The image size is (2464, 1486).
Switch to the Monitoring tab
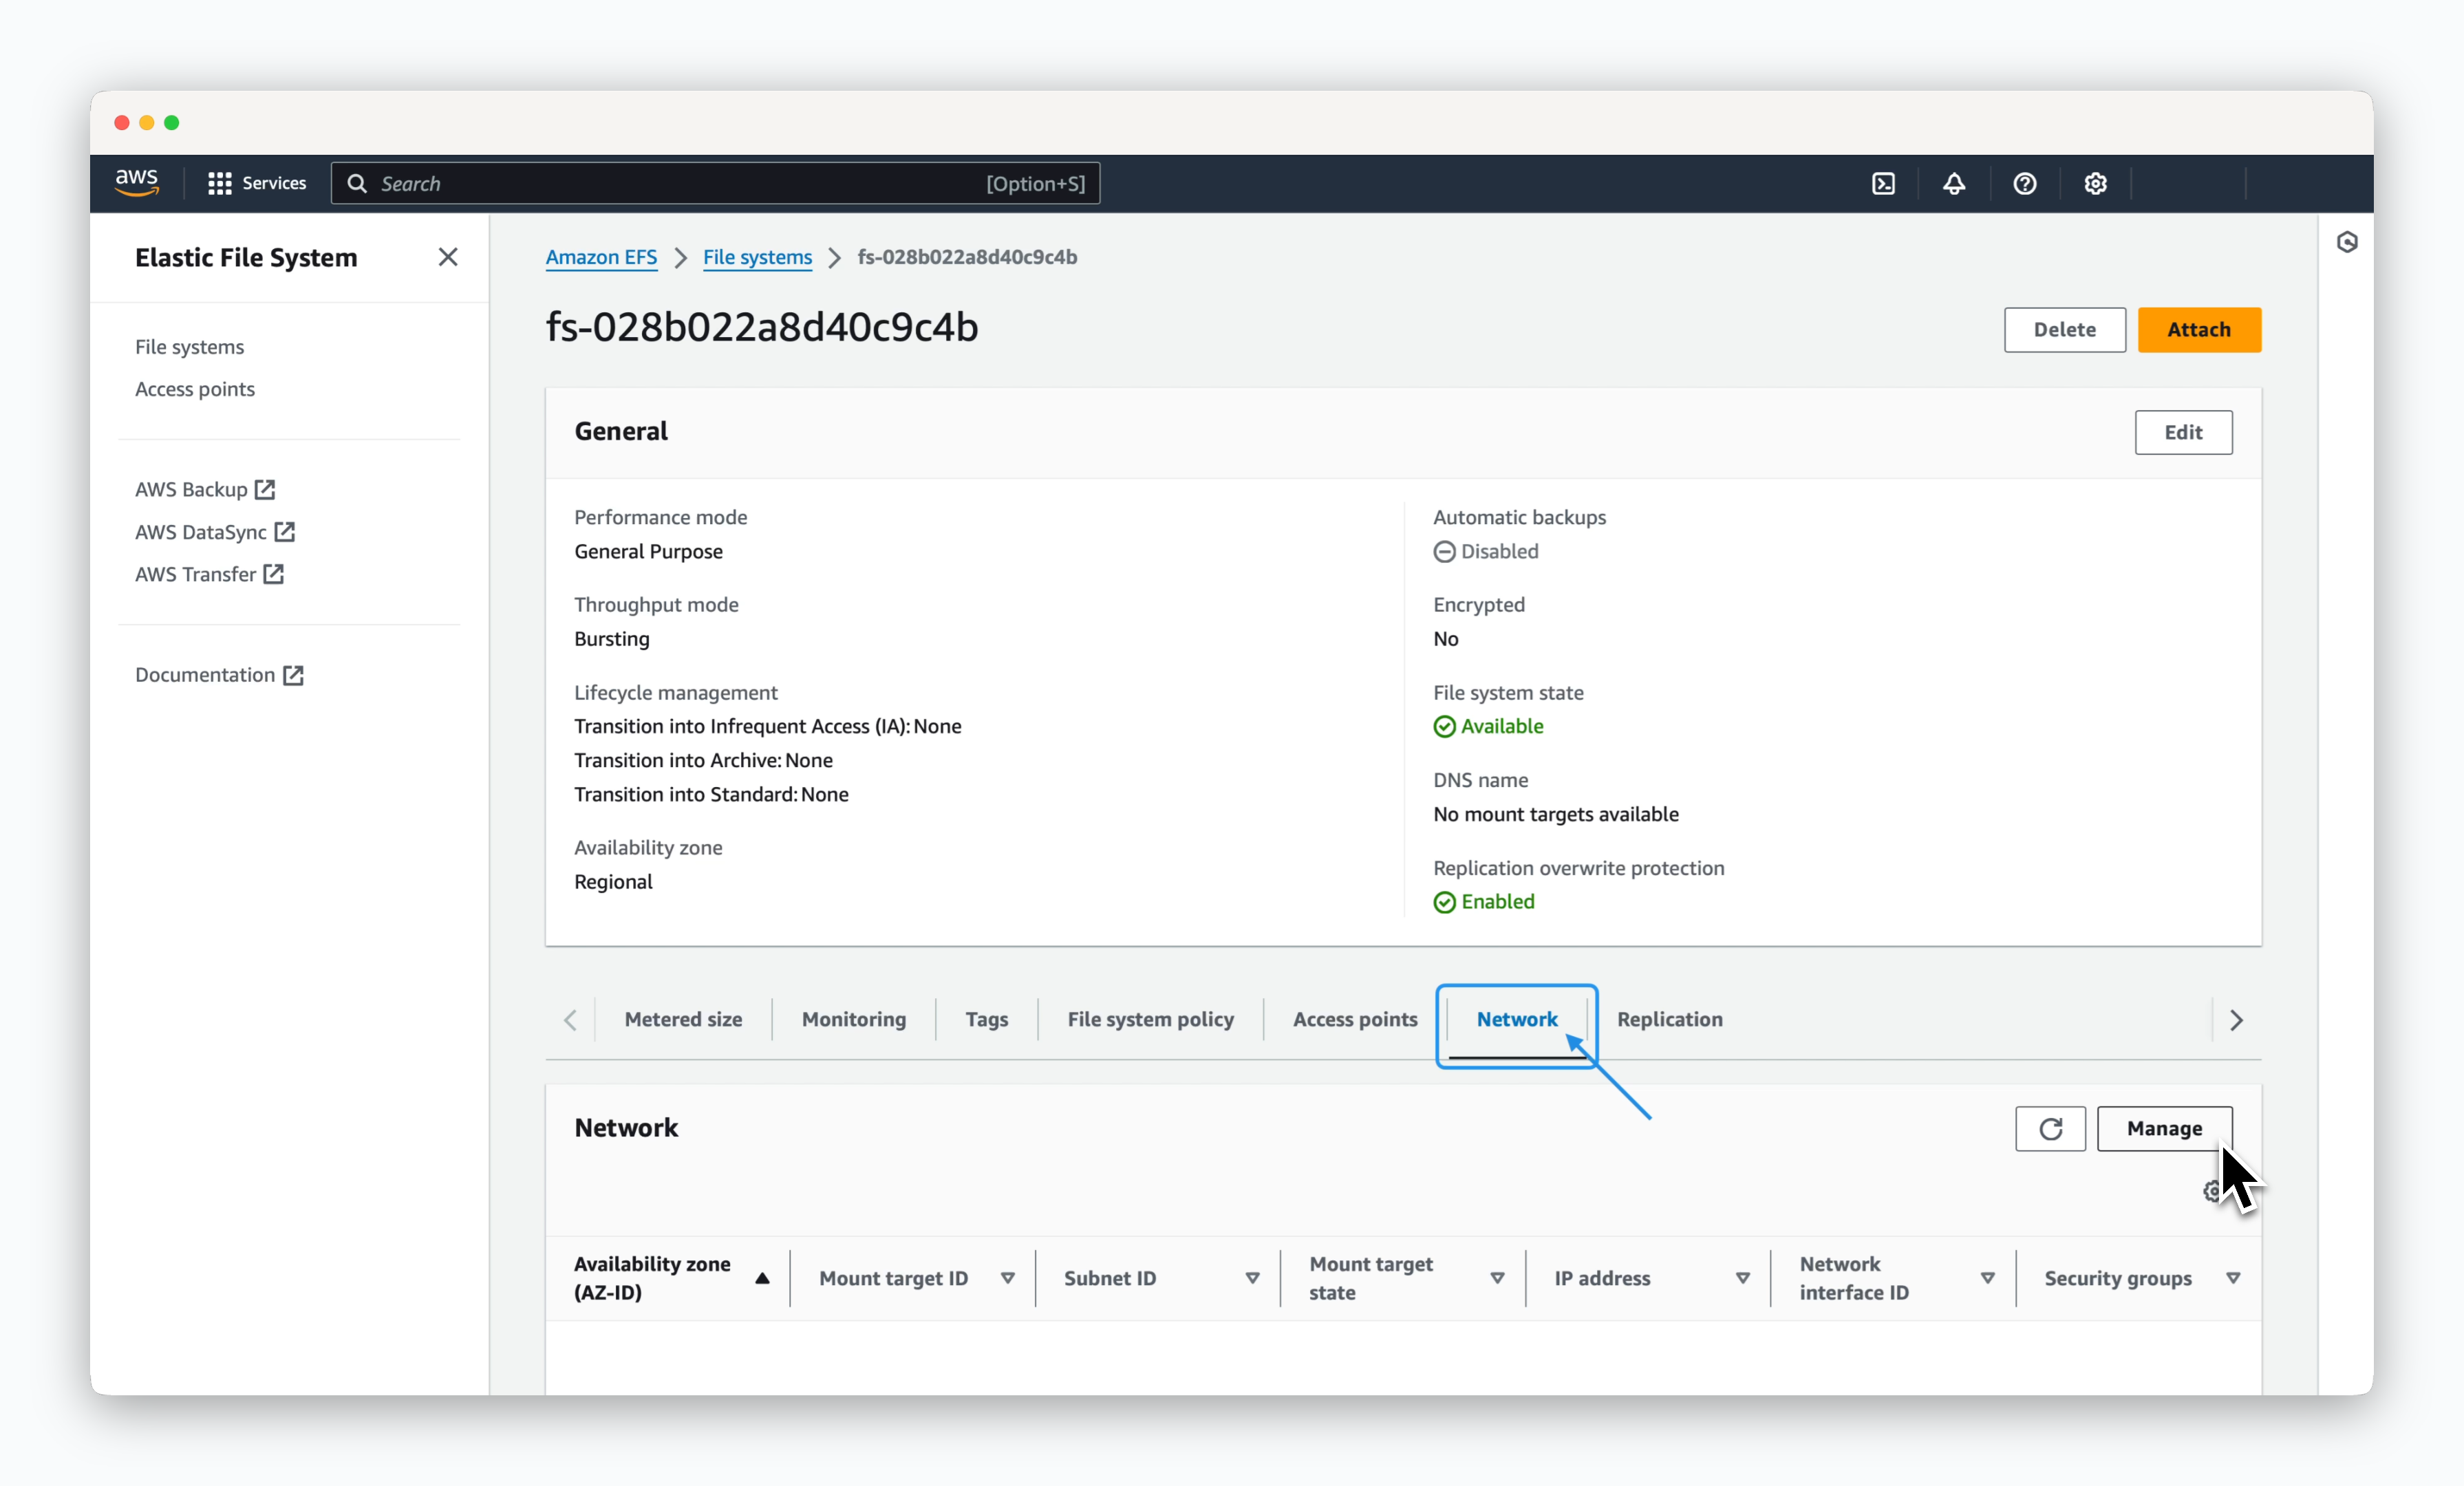click(854, 1019)
